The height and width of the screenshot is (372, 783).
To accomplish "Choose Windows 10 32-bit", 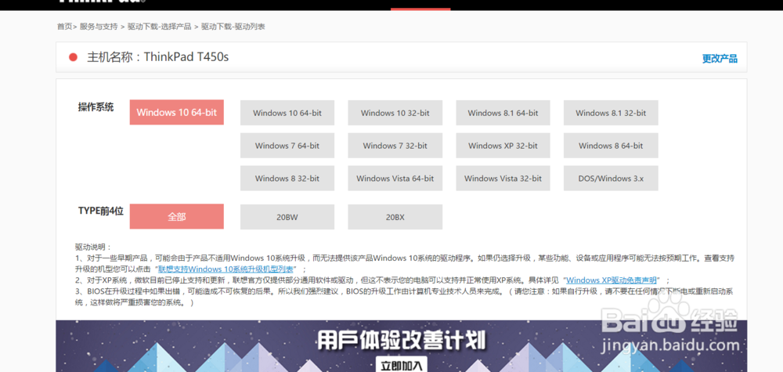I will (395, 113).
